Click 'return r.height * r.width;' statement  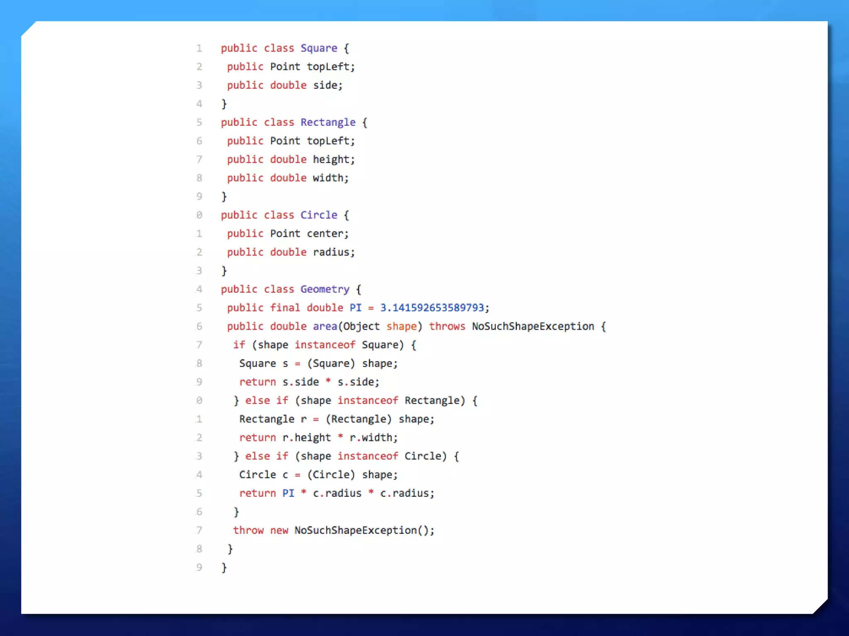click(318, 438)
